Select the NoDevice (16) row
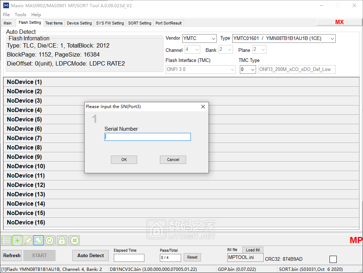The height and width of the screenshot is (273, 363). tap(181, 223)
